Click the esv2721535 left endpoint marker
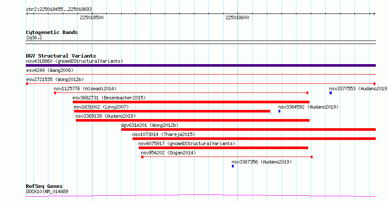The height and width of the screenshot is (201, 388). 27,84
